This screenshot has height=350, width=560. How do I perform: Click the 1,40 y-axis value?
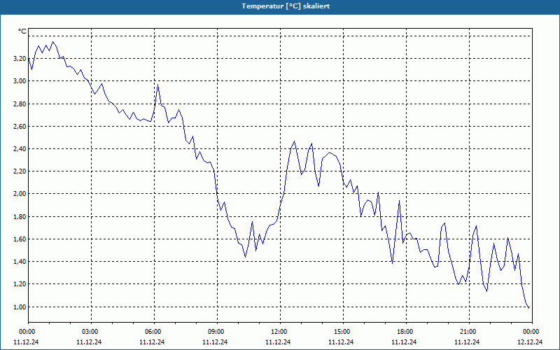coord(20,261)
